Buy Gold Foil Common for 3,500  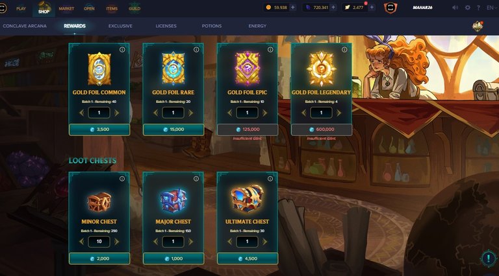[x=99, y=130]
